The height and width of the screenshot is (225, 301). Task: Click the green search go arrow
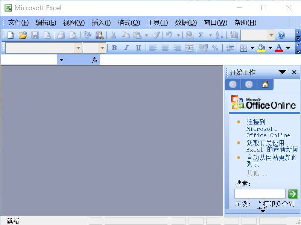point(293,194)
